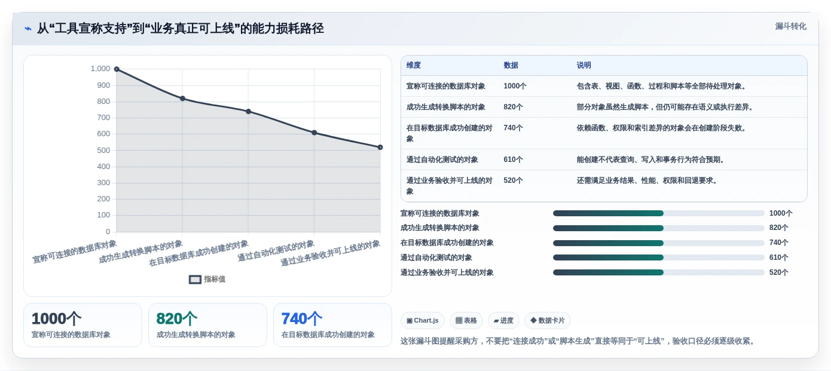The width and height of the screenshot is (831, 371).
Task: Click description 依赖函数、权限和索引差异
Action: [661, 128]
